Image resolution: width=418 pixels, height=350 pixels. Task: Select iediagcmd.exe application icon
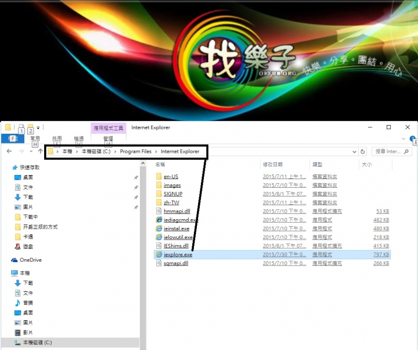159,220
